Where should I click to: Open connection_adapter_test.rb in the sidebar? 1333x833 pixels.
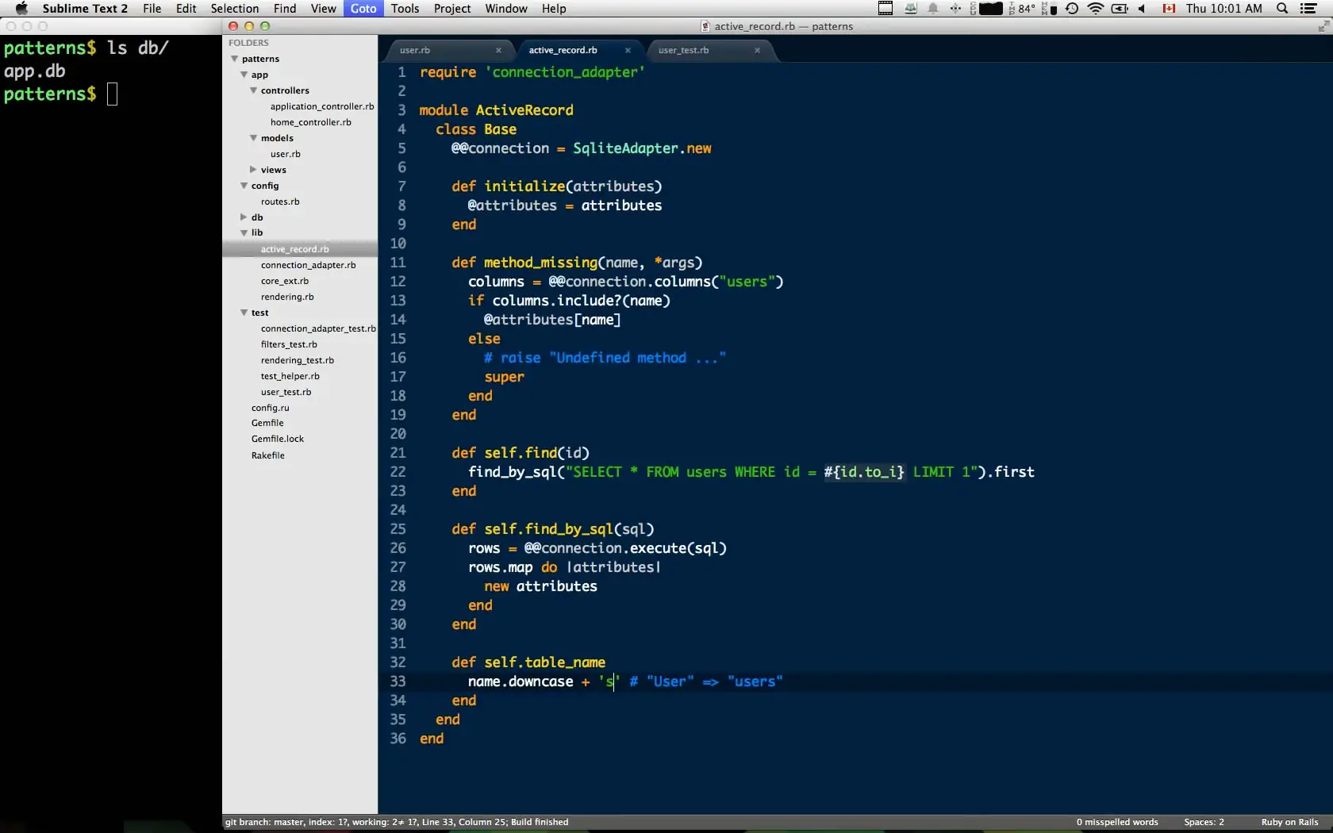318,328
